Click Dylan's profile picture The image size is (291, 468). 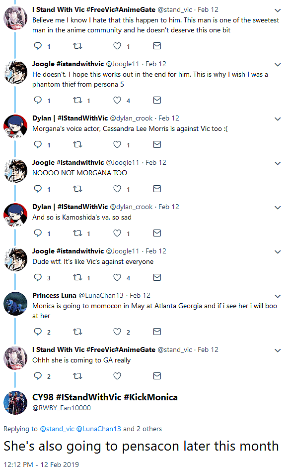click(x=15, y=126)
